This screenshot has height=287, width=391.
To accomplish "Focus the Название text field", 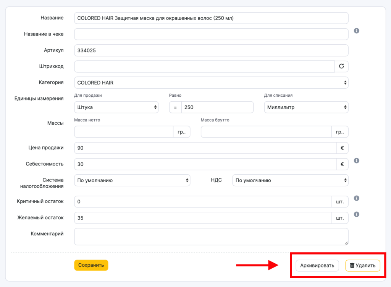I will pos(211,18).
